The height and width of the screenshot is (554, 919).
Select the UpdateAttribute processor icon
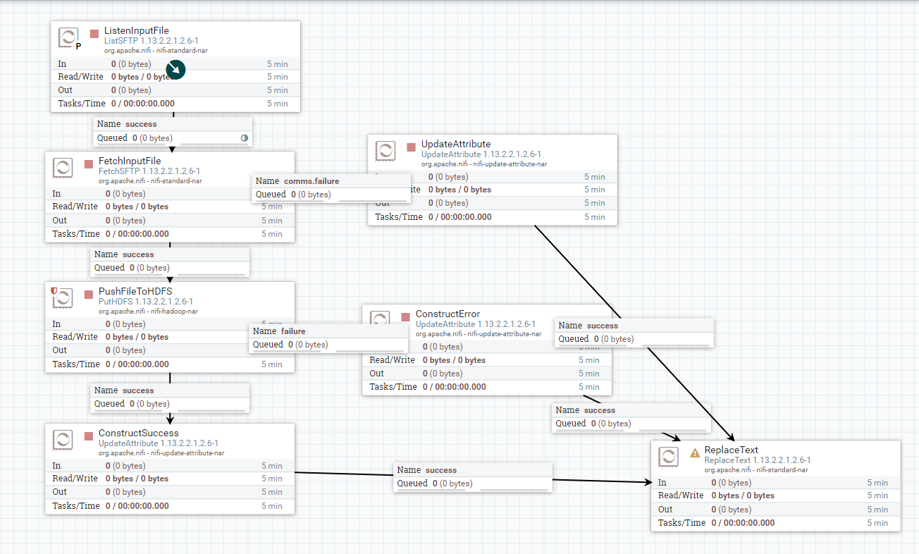[x=385, y=150]
